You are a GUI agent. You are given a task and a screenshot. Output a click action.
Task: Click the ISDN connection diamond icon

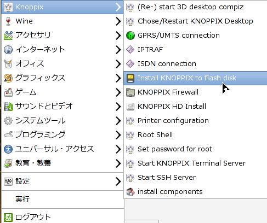pyautogui.click(x=130, y=64)
